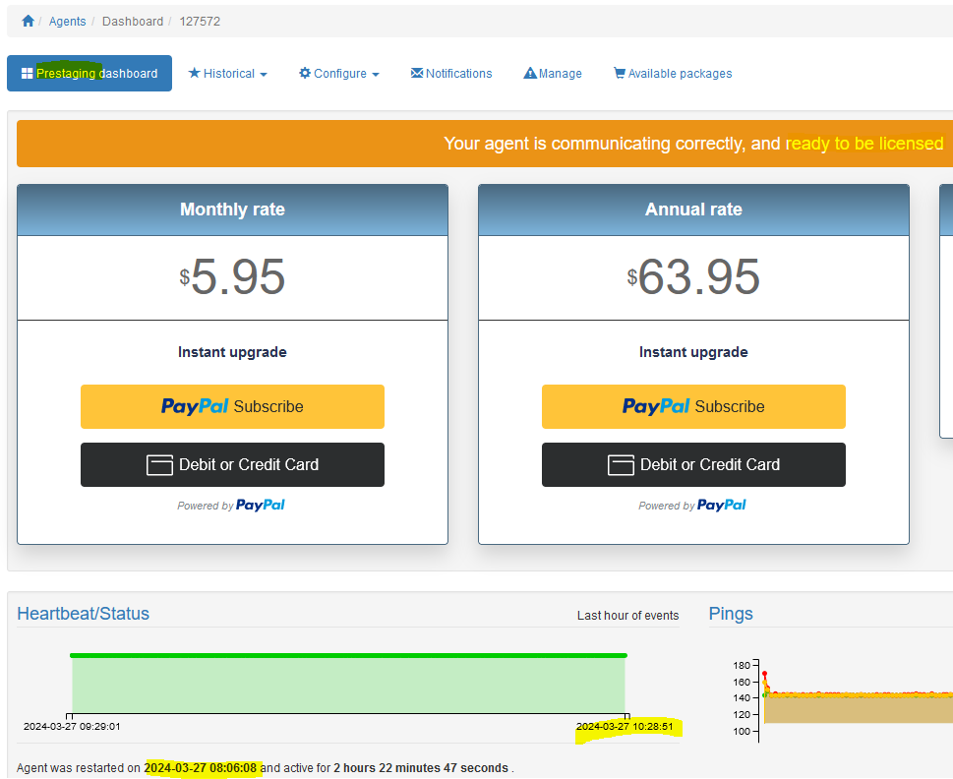Click the gear icon beside Configure
The image size is (953, 779).
click(305, 73)
